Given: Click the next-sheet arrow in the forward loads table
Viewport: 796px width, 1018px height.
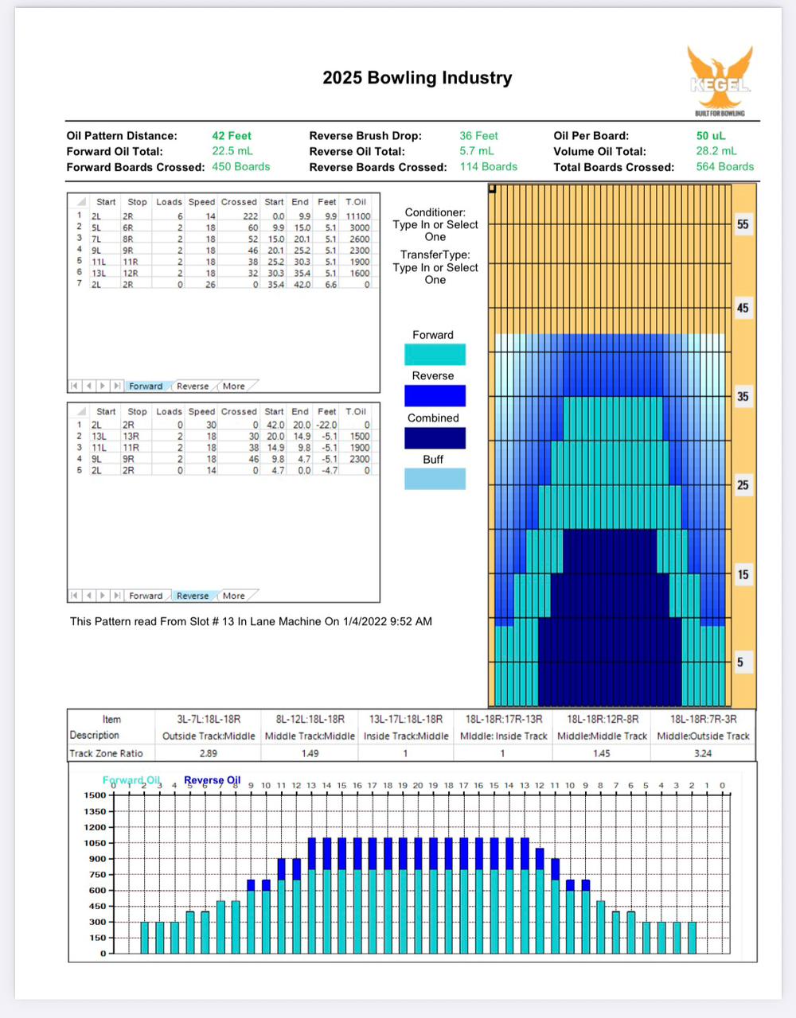Looking at the screenshot, I should 103,387.
